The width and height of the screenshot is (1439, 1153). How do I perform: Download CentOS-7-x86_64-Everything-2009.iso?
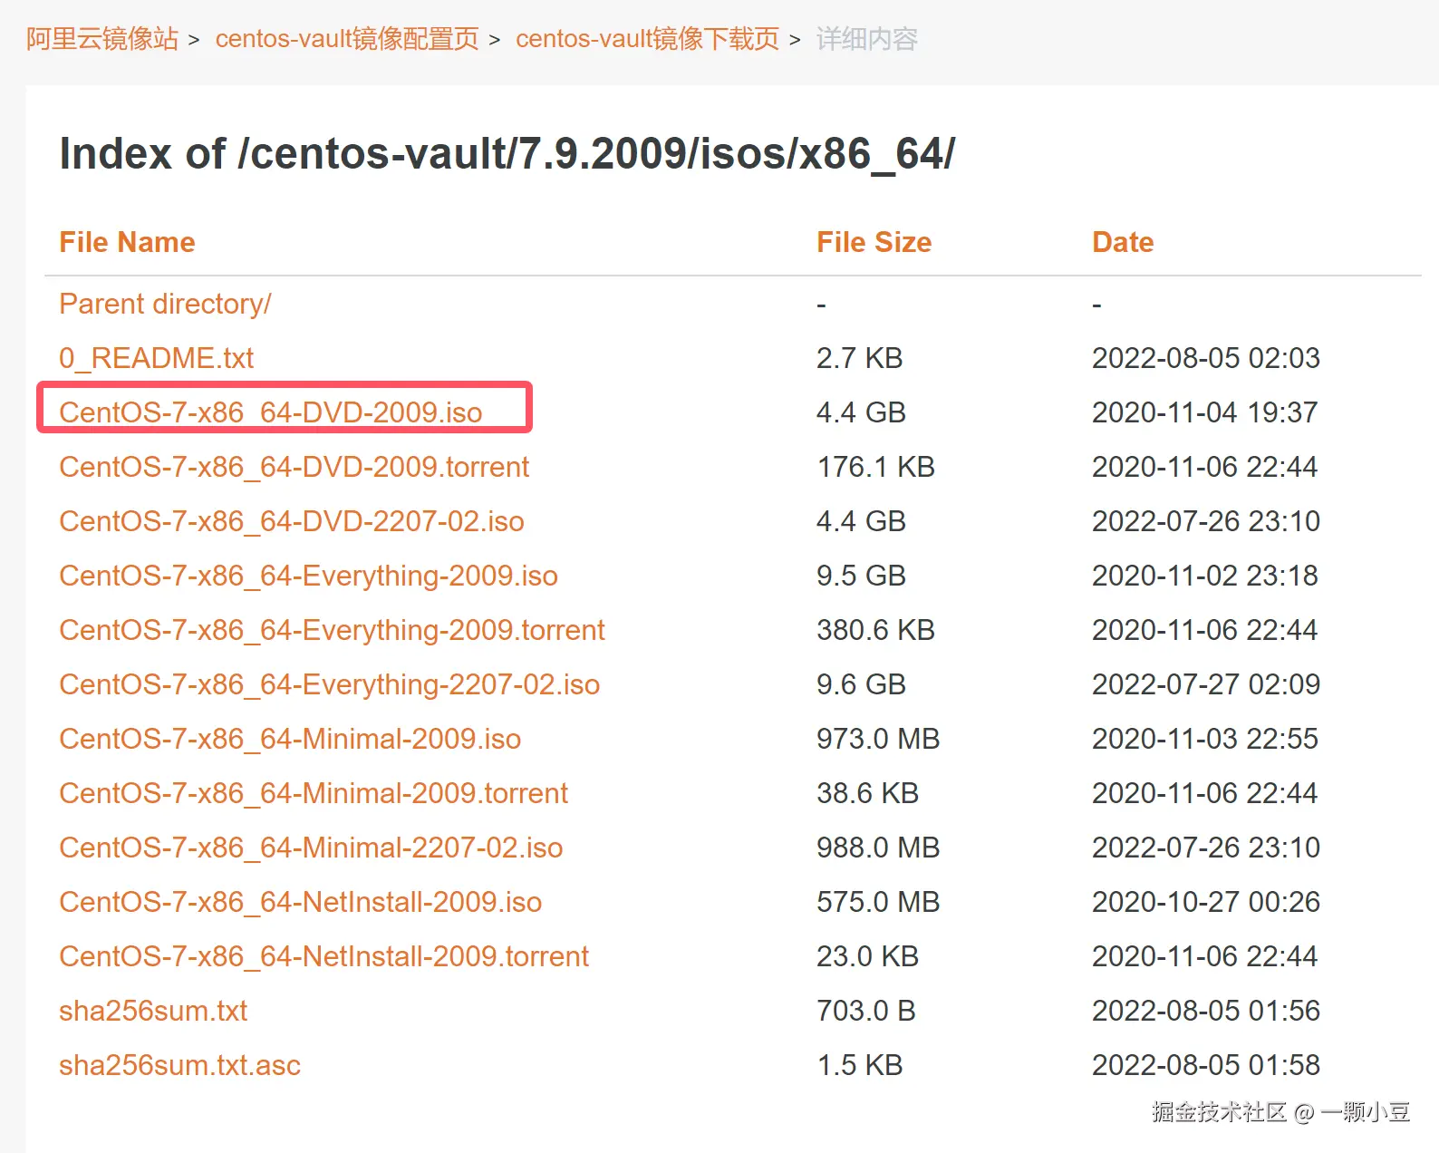tap(308, 576)
